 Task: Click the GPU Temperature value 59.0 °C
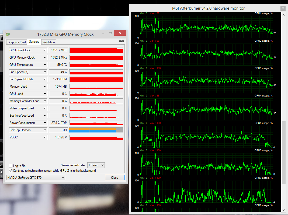coord(58,65)
